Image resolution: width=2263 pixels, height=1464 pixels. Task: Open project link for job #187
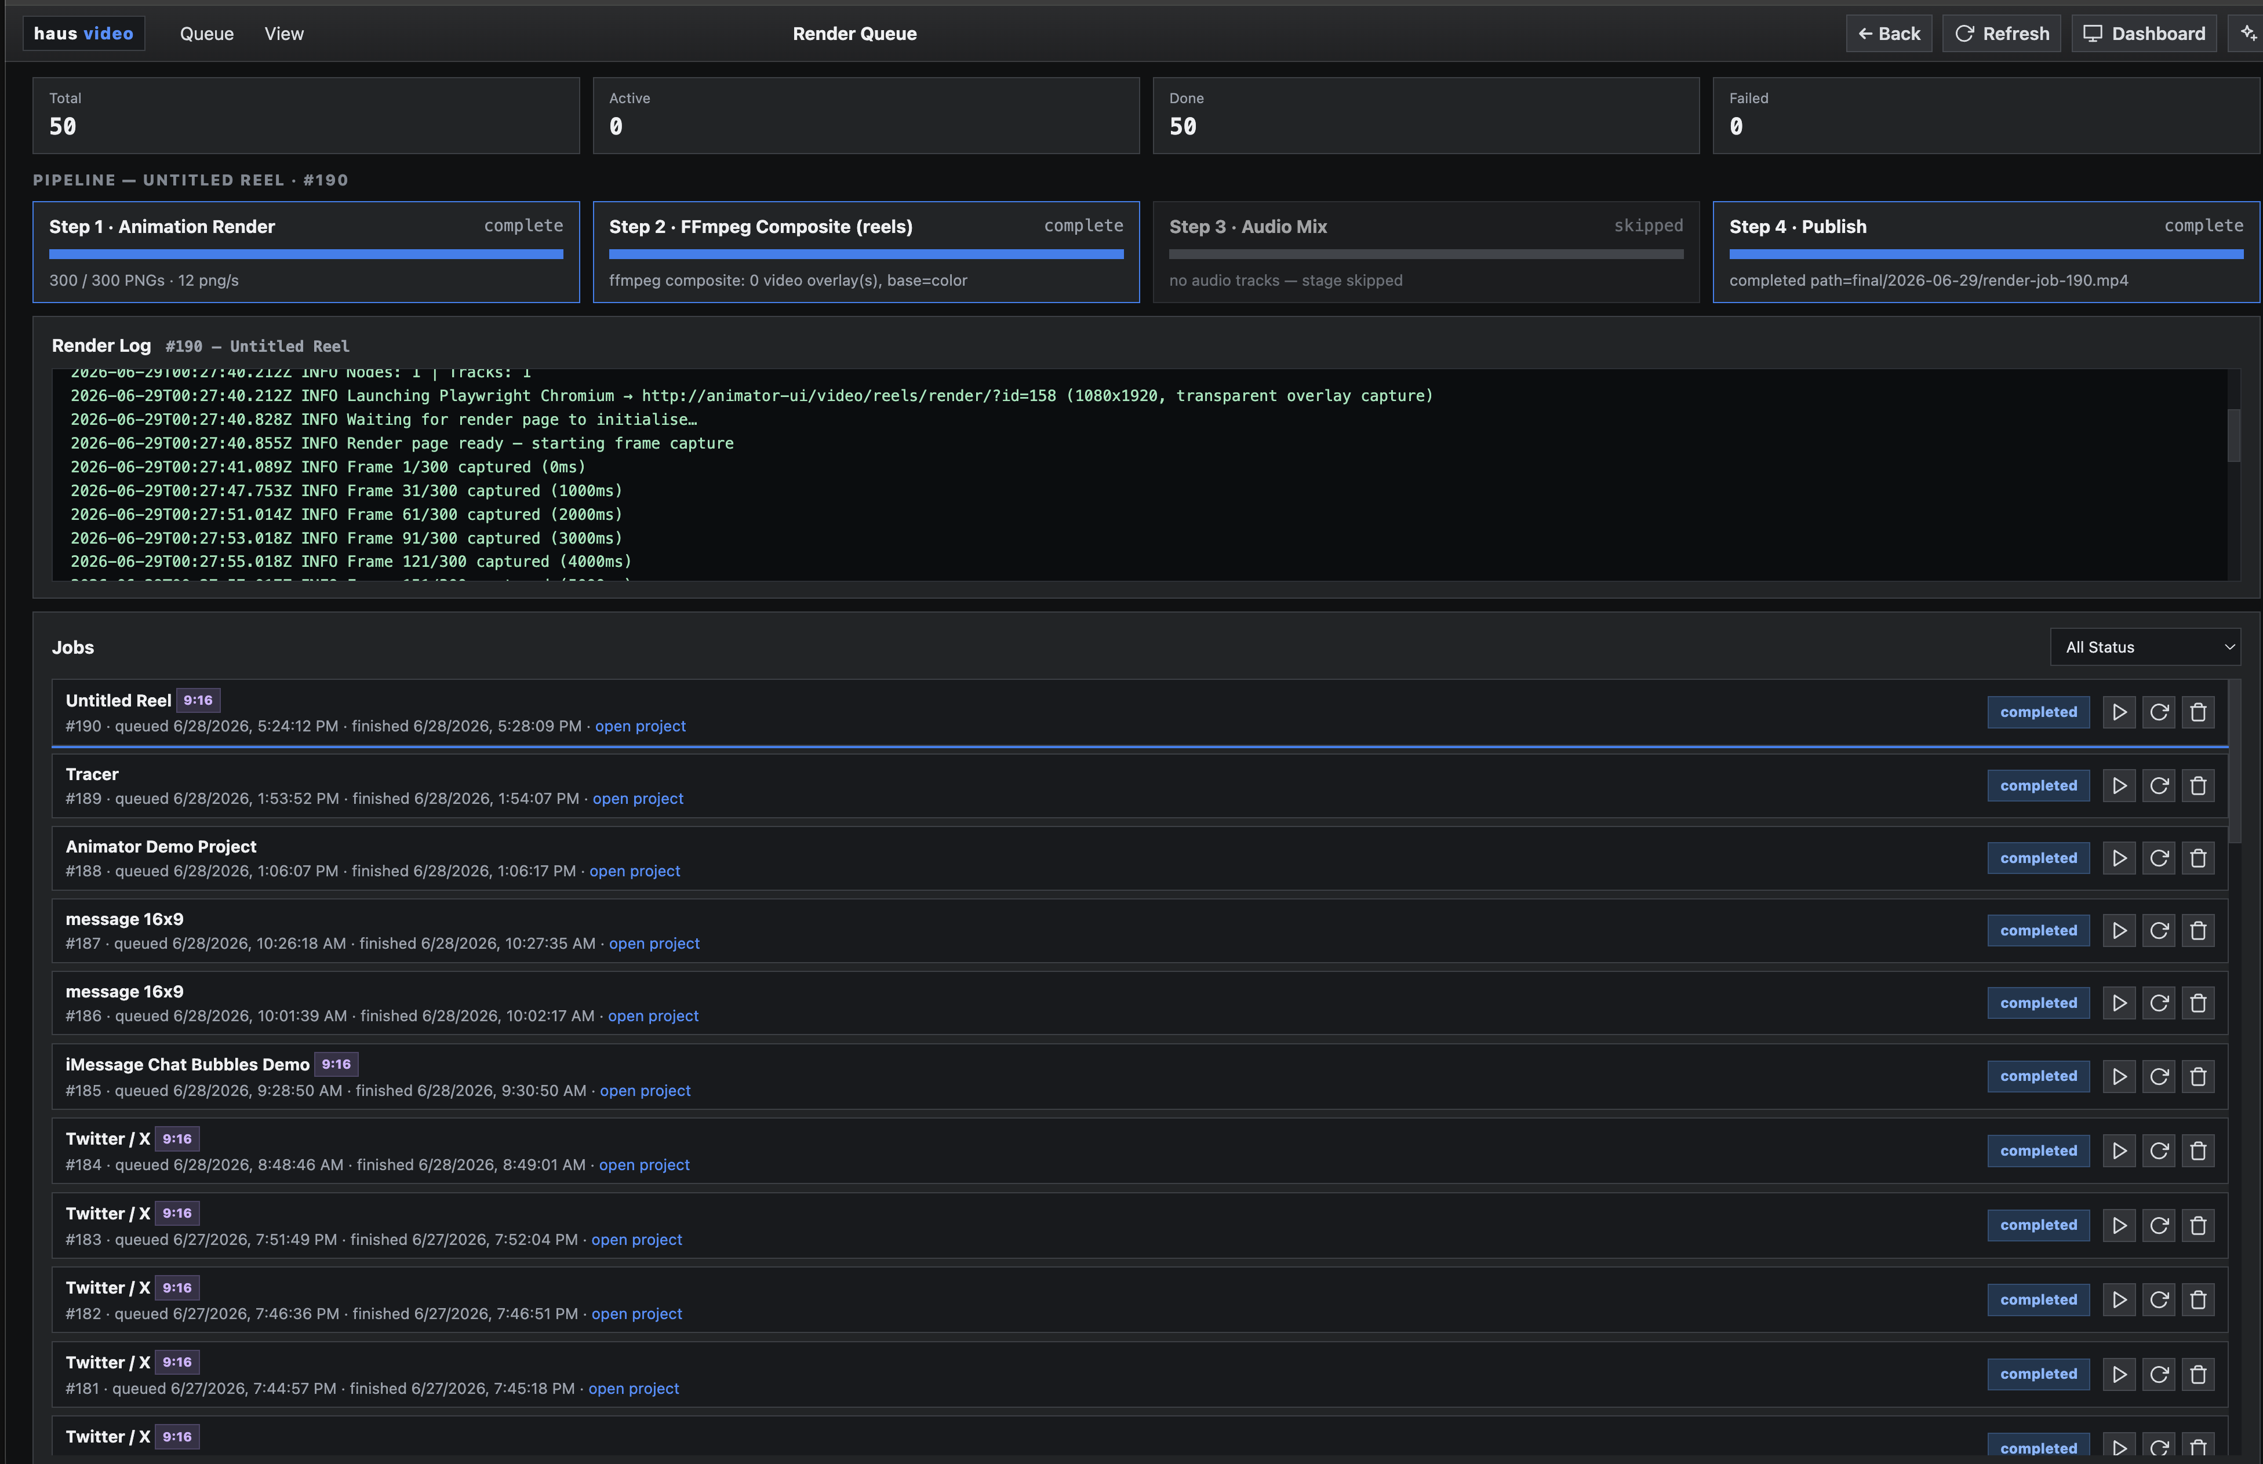click(x=654, y=943)
